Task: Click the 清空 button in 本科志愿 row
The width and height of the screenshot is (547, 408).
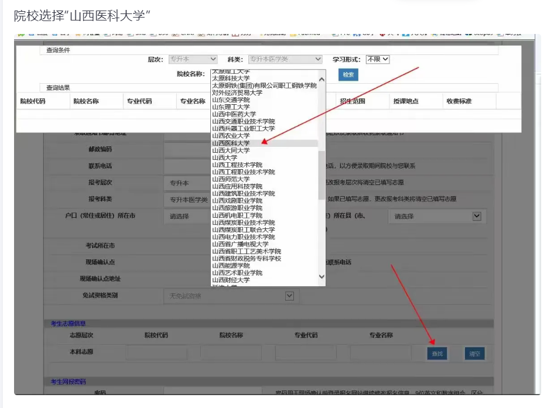Action: click(474, 354)
